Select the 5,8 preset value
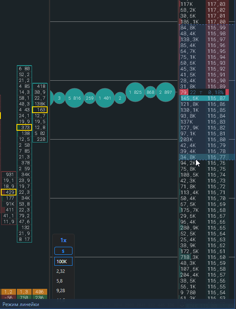Viewport: 236px width, 309px height. 59,281
